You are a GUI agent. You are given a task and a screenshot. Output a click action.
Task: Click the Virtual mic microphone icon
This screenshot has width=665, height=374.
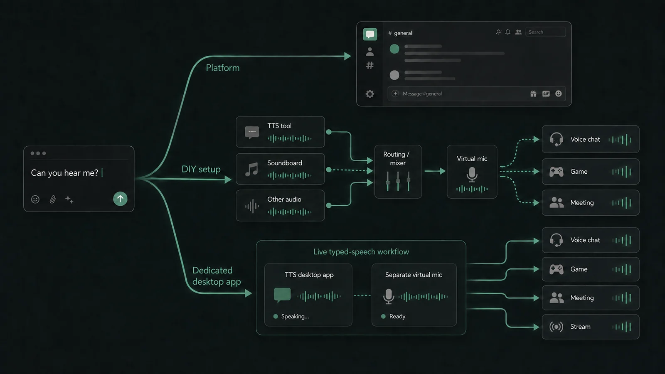[x=472, y=175]
